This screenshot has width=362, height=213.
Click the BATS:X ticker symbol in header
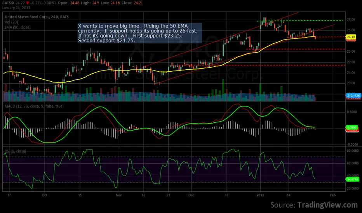coord(8,3)
